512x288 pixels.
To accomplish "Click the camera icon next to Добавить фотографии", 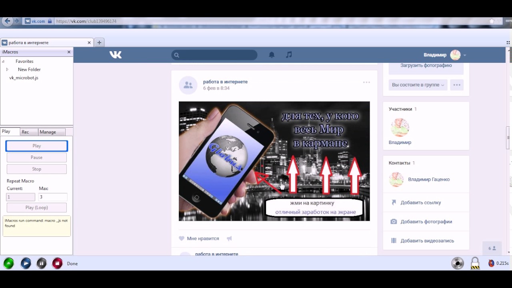I will click(x=394, y=222).
